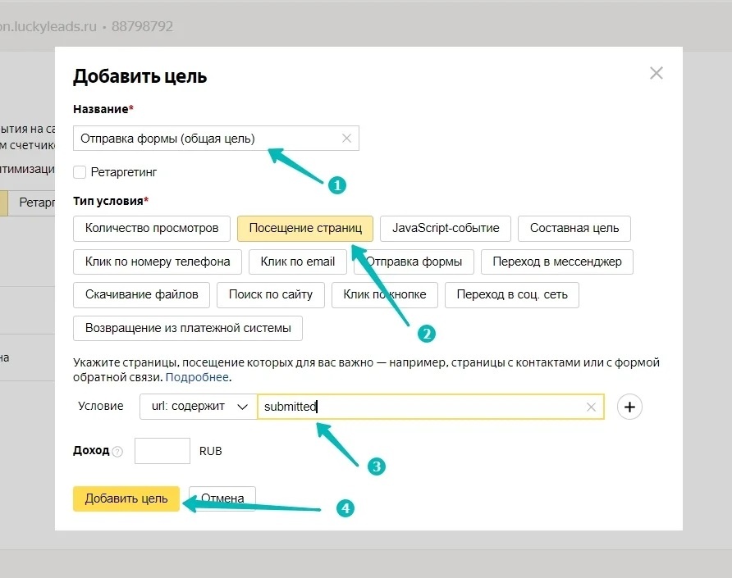732x578 pixels.
Task: Clear the goal name field with X icon
Action: 346,138
